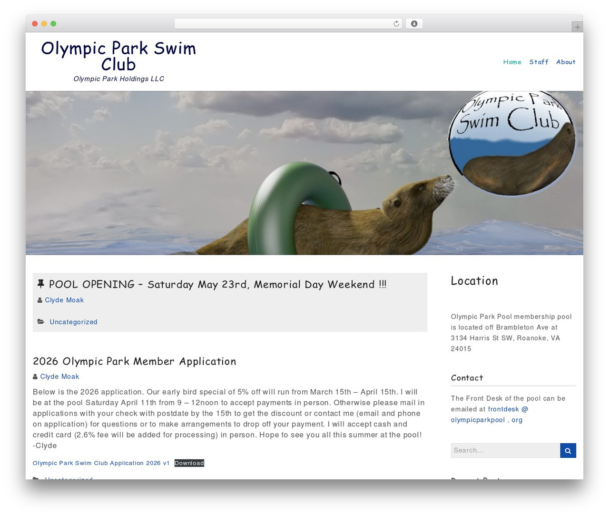Viewport: 609px width, 516px height.
Task: Open the POOL OPENING Saturday May 23rd post
Action: (x=217, y=284)
